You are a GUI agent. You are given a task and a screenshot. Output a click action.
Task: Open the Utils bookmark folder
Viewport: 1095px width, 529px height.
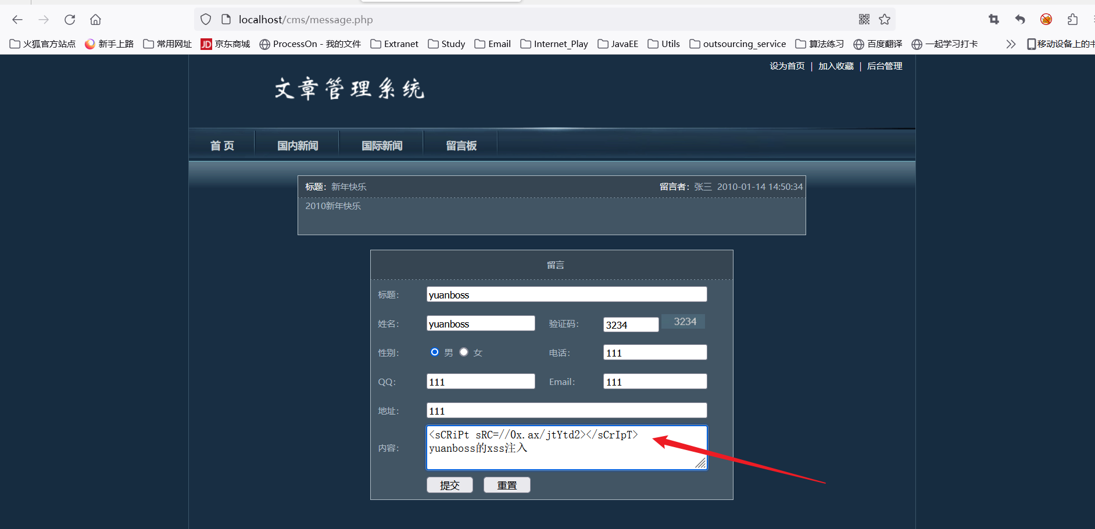tap(664, 44)
